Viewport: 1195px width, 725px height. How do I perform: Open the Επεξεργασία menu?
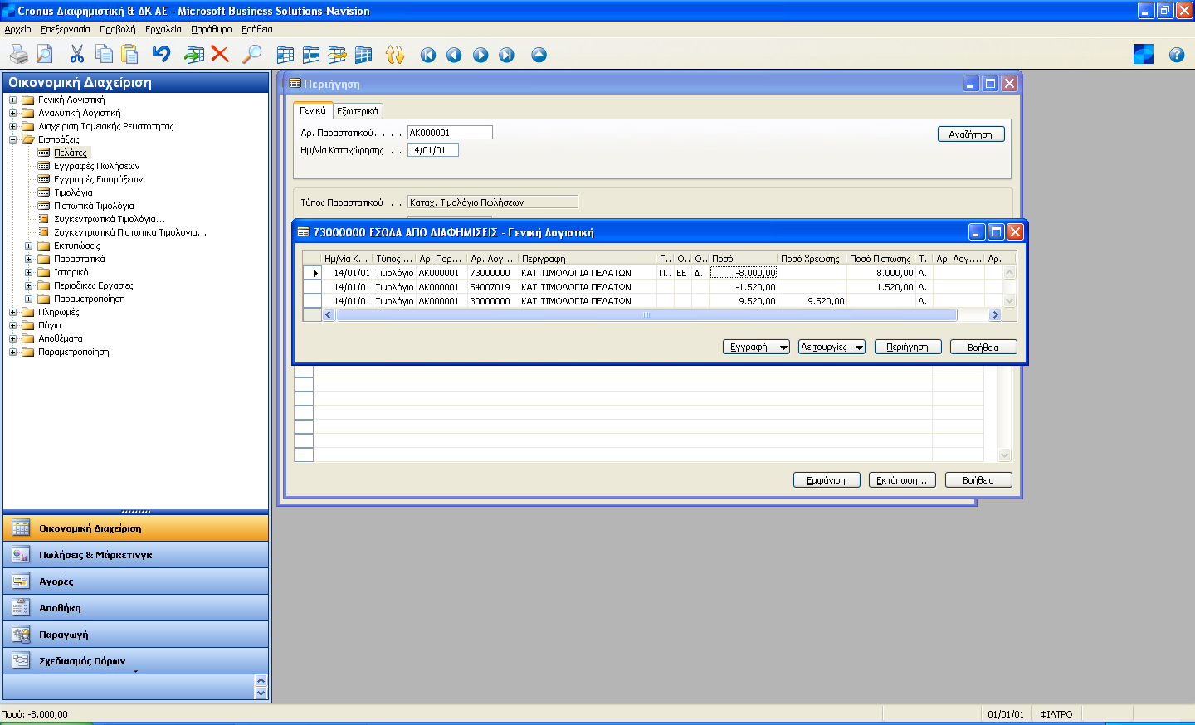click(x=66, y=29)
